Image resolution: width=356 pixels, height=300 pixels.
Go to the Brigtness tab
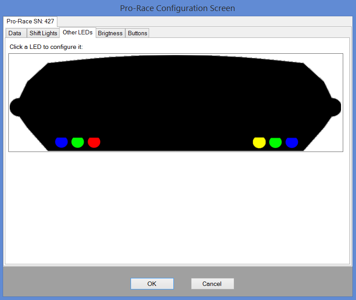click(x=110, y=33)
